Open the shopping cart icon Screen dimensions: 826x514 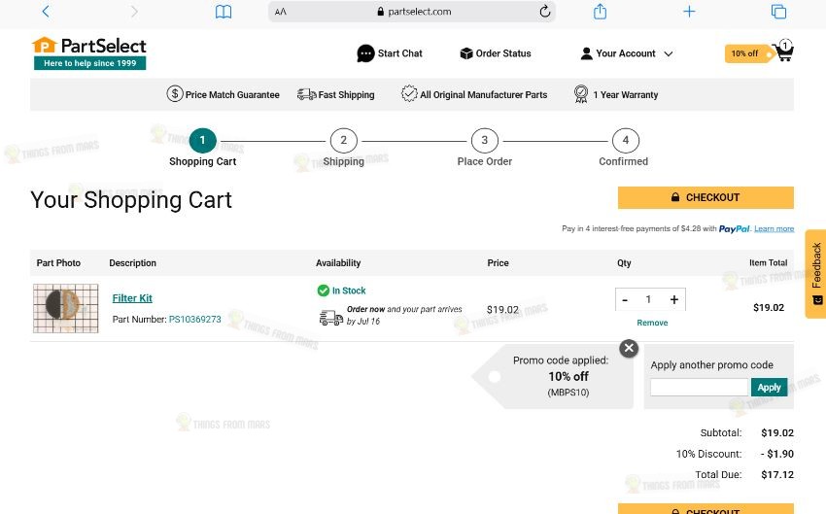784,51
